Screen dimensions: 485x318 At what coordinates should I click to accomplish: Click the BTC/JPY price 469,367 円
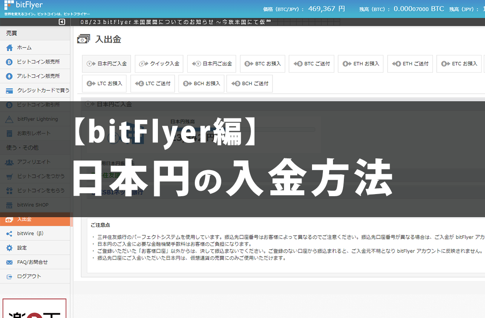click(x=326, y=9)
